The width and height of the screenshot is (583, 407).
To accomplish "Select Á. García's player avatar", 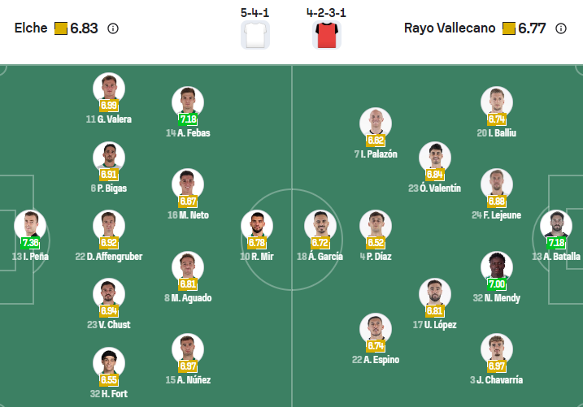I will click(320, 225).
